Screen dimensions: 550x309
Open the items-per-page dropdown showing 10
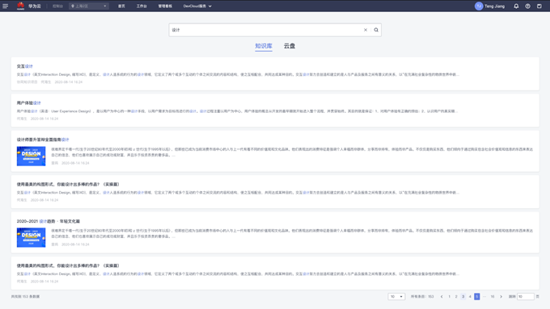tap(396, 296)
